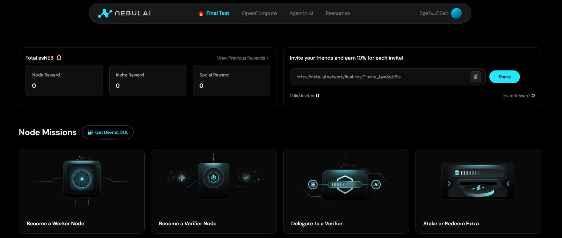Go to the Agentic AI tab
This screenshot has width=562, height=238.
pyautogui.click(x=301, y=13)
